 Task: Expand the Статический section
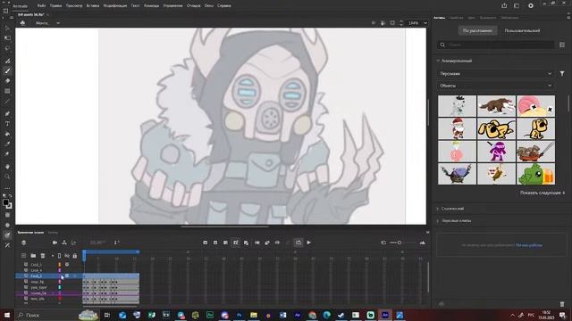[438, 209]
